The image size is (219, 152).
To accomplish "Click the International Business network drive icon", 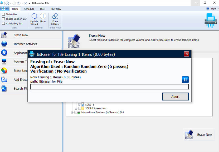I will click(x=79, y=112).
